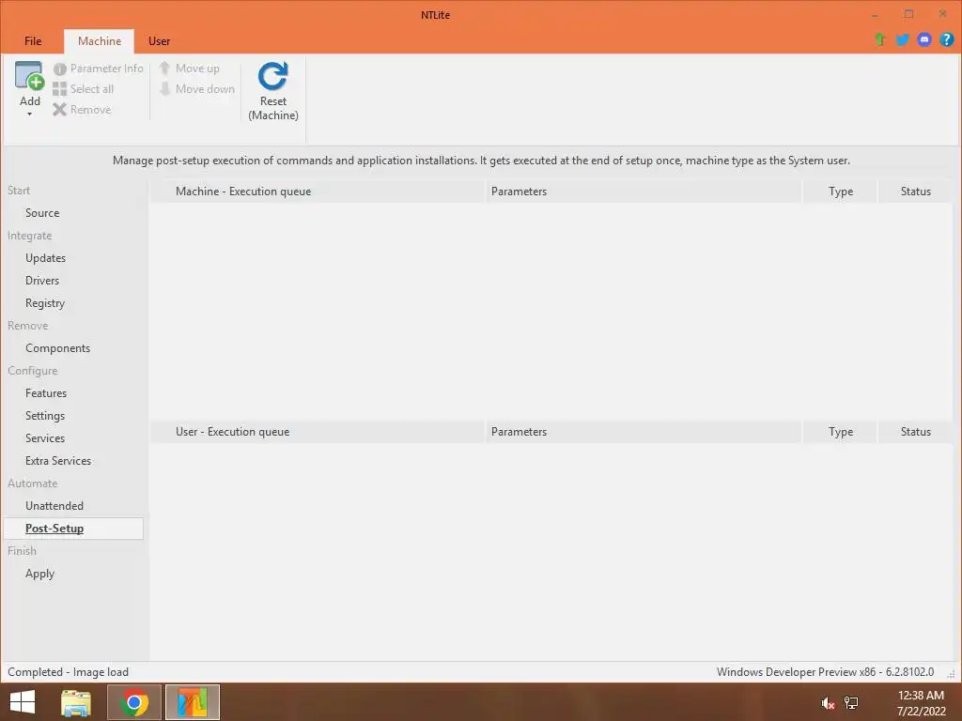Open Extra Services page
This screenshot has height=721, width=962.
[x=58, y=460]
